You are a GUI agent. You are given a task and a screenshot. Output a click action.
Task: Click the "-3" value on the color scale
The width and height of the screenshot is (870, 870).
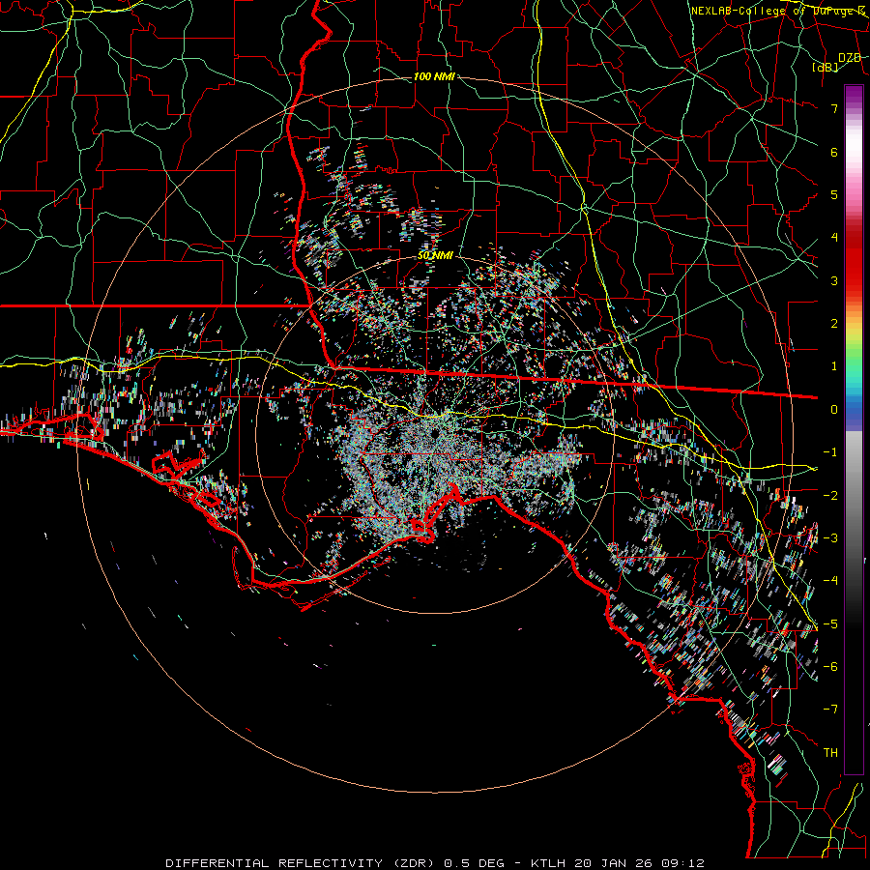pos(830,538)
